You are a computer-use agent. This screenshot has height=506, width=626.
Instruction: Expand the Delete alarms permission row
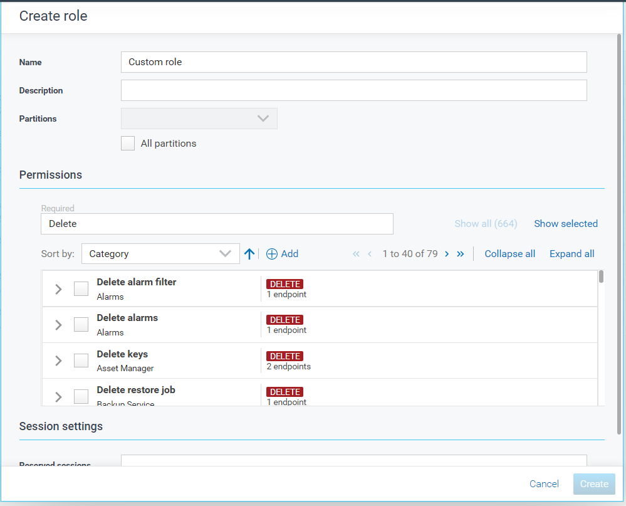tap(58, 325)
